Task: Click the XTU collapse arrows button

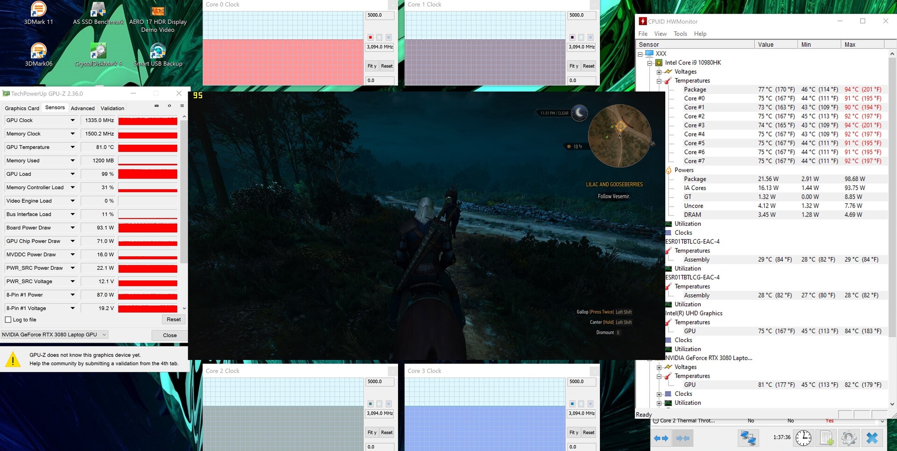Action: [683, 438]
